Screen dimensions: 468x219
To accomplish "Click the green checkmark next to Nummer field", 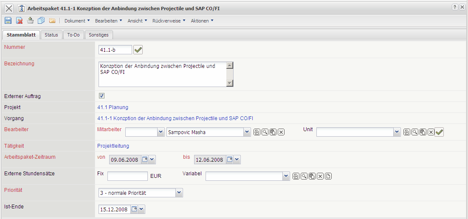I will (x=138, y=50).
